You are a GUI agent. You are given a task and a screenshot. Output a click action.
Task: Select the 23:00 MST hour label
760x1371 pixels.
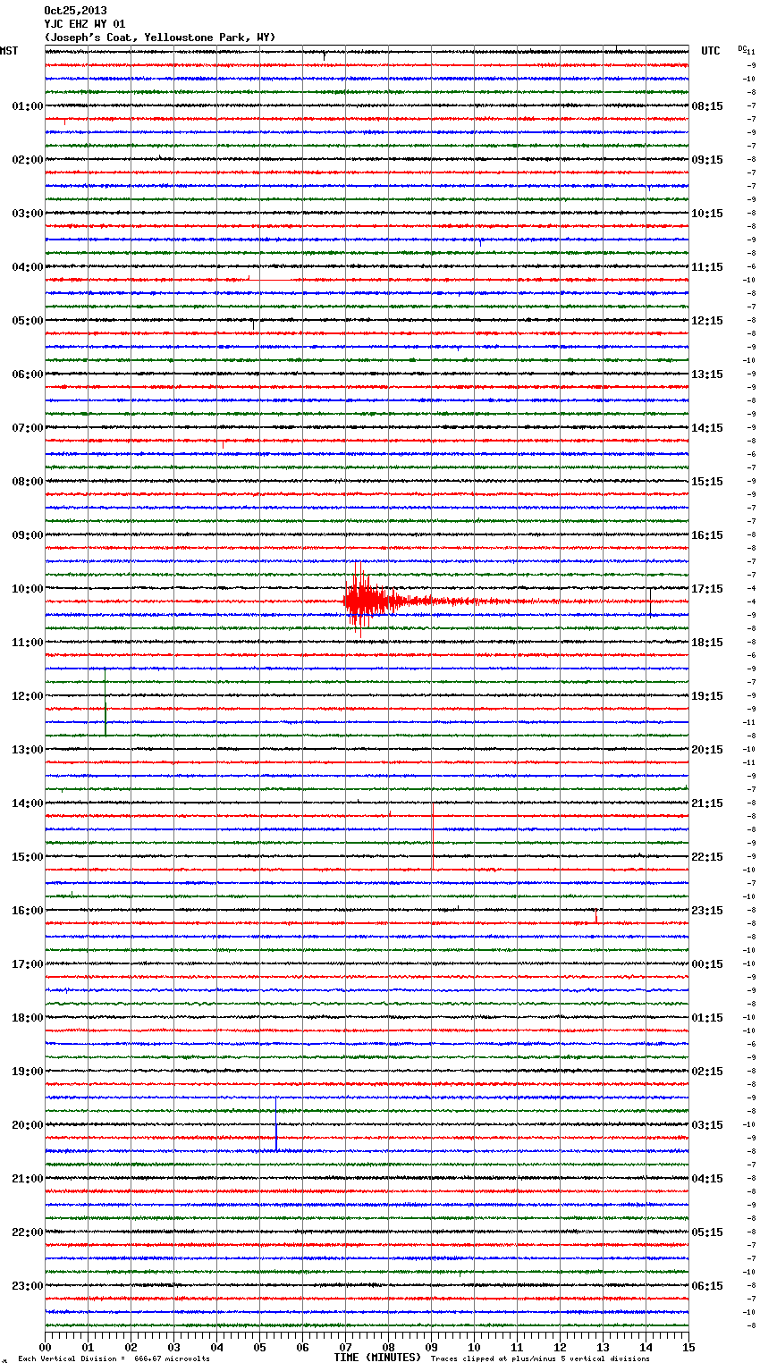[28, 1286]
